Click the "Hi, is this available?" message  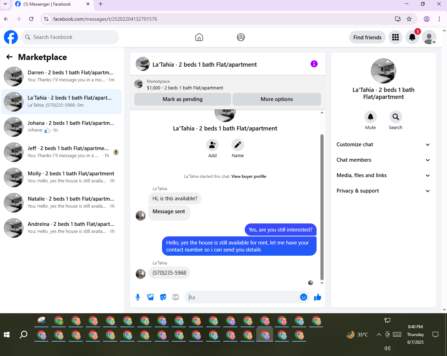(x=175, y=199)
